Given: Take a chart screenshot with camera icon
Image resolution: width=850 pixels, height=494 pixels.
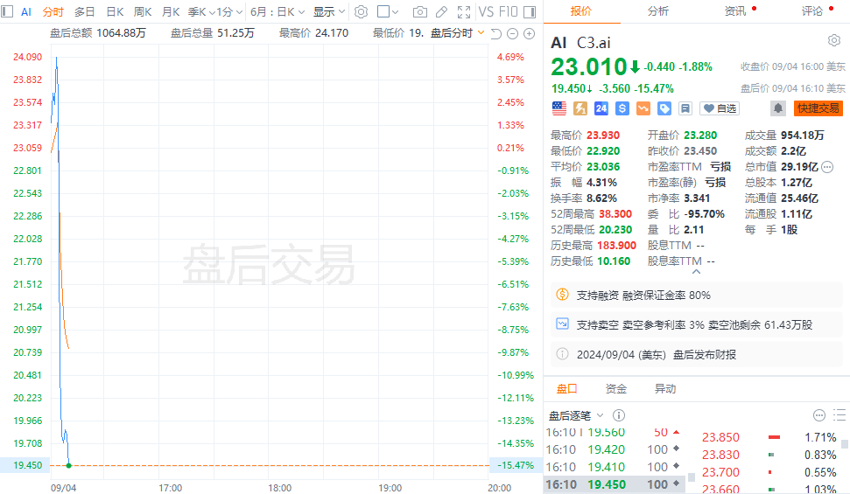Looking at the screenshot, I should (x=420, y=11).
